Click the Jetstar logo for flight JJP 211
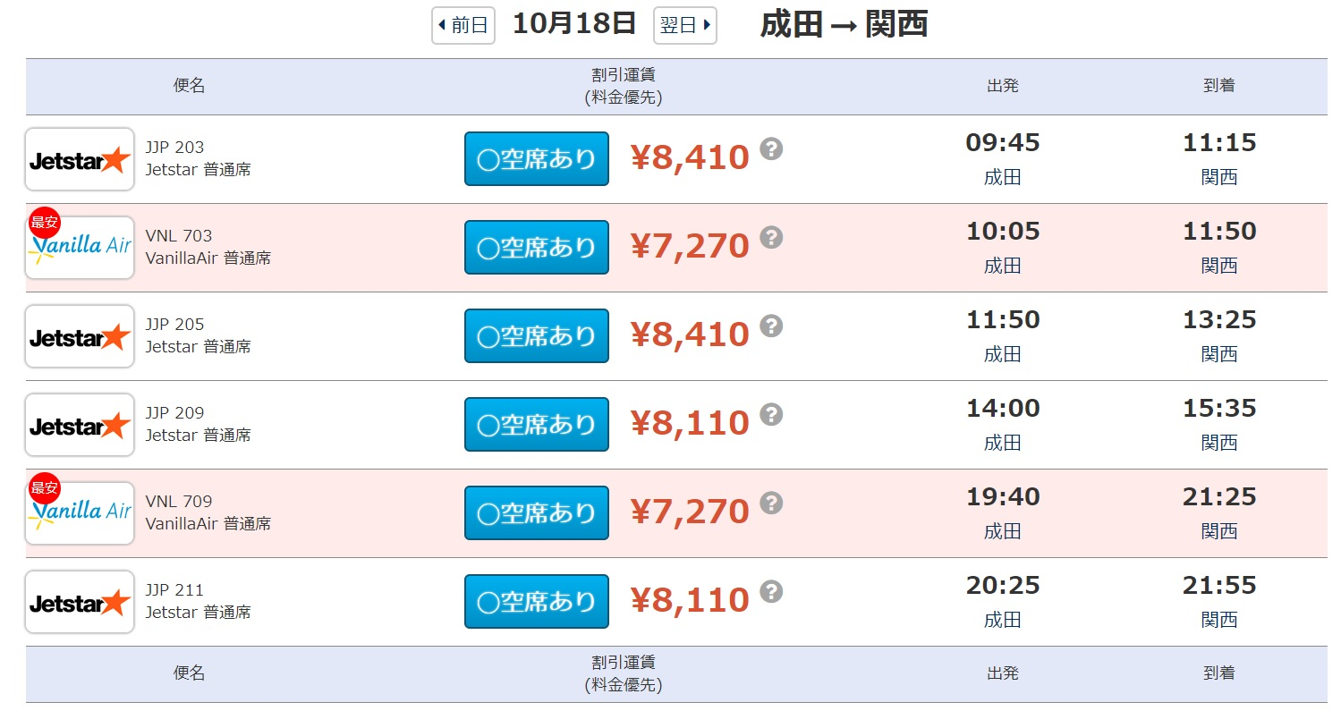This screenshot has height=711, width=1341. pos(80,603)
